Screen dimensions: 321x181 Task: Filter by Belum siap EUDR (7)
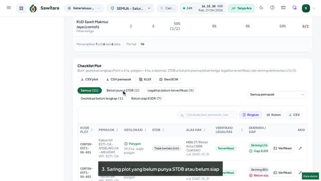point(146,99)
